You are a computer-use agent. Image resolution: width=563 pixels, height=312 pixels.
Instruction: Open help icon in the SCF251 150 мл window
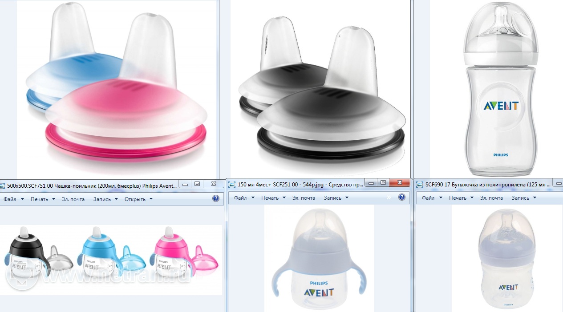click(x=402, y=197)
